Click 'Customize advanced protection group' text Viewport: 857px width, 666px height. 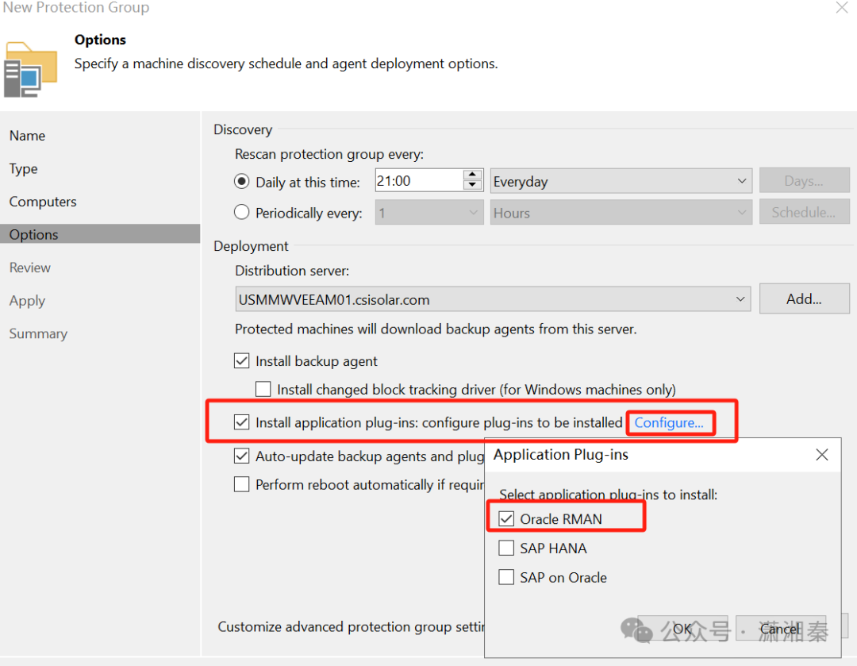351,626
